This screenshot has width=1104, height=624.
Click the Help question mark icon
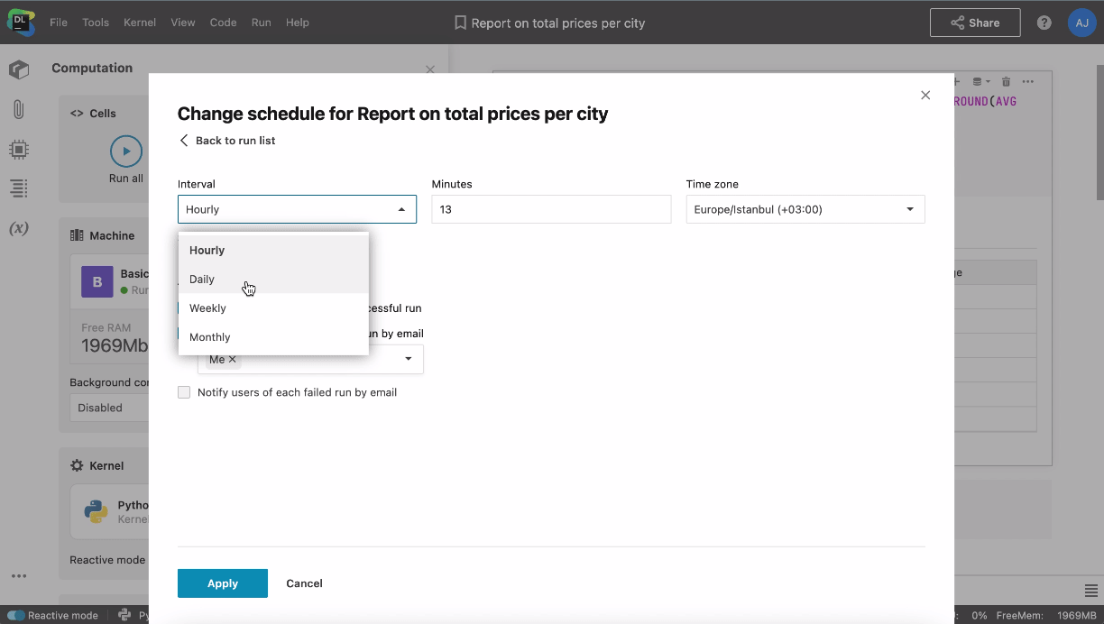coord(1044,23)
